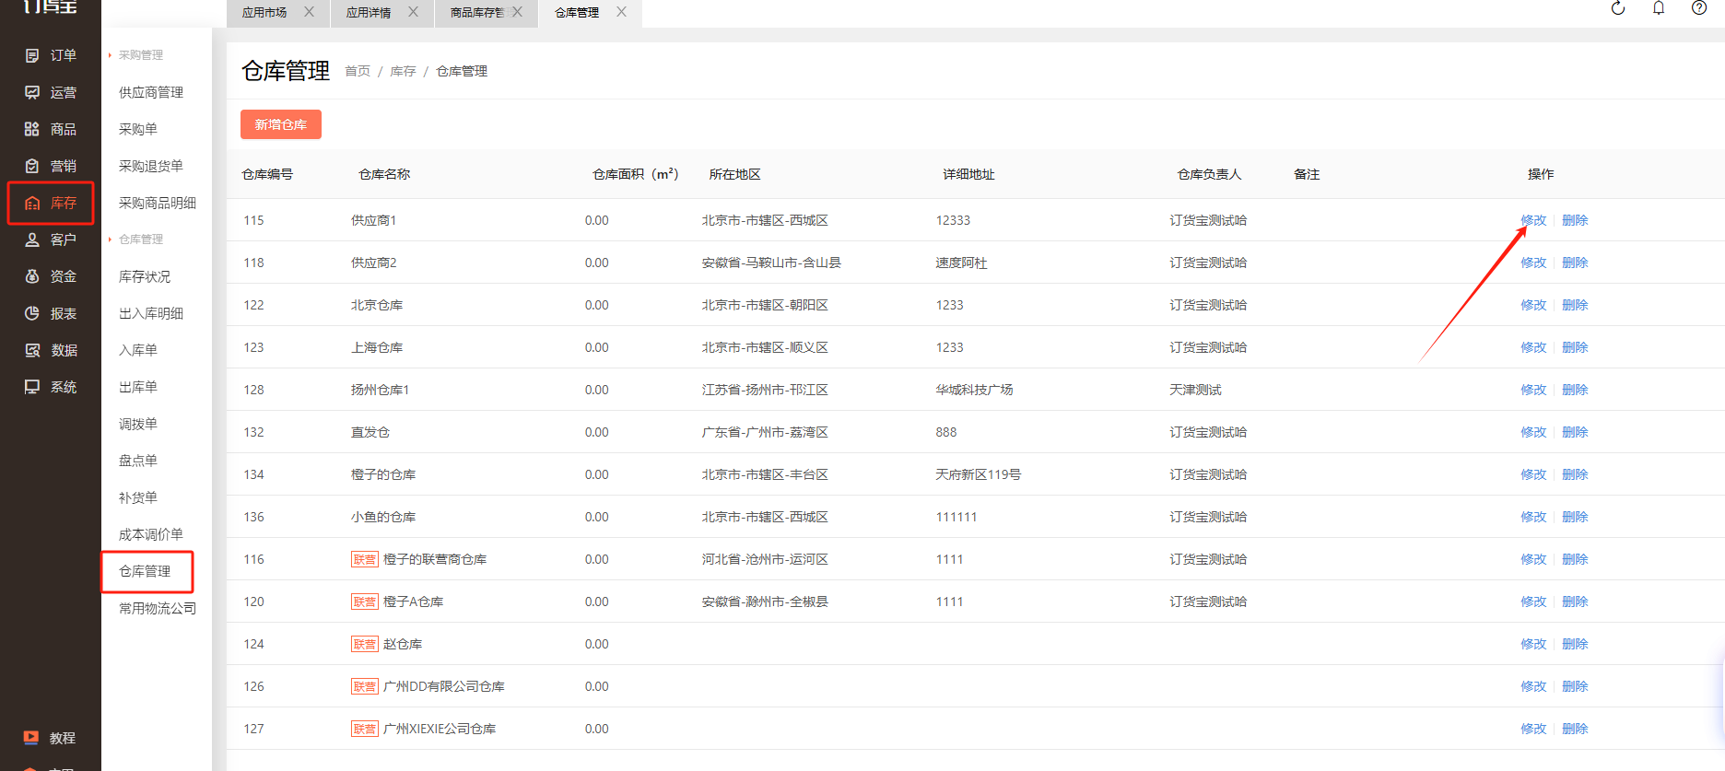Image resolution: width=1725 pixels, height=771 pixels.
Task: Open the help question mark icon
Action: click(1699, 8)
